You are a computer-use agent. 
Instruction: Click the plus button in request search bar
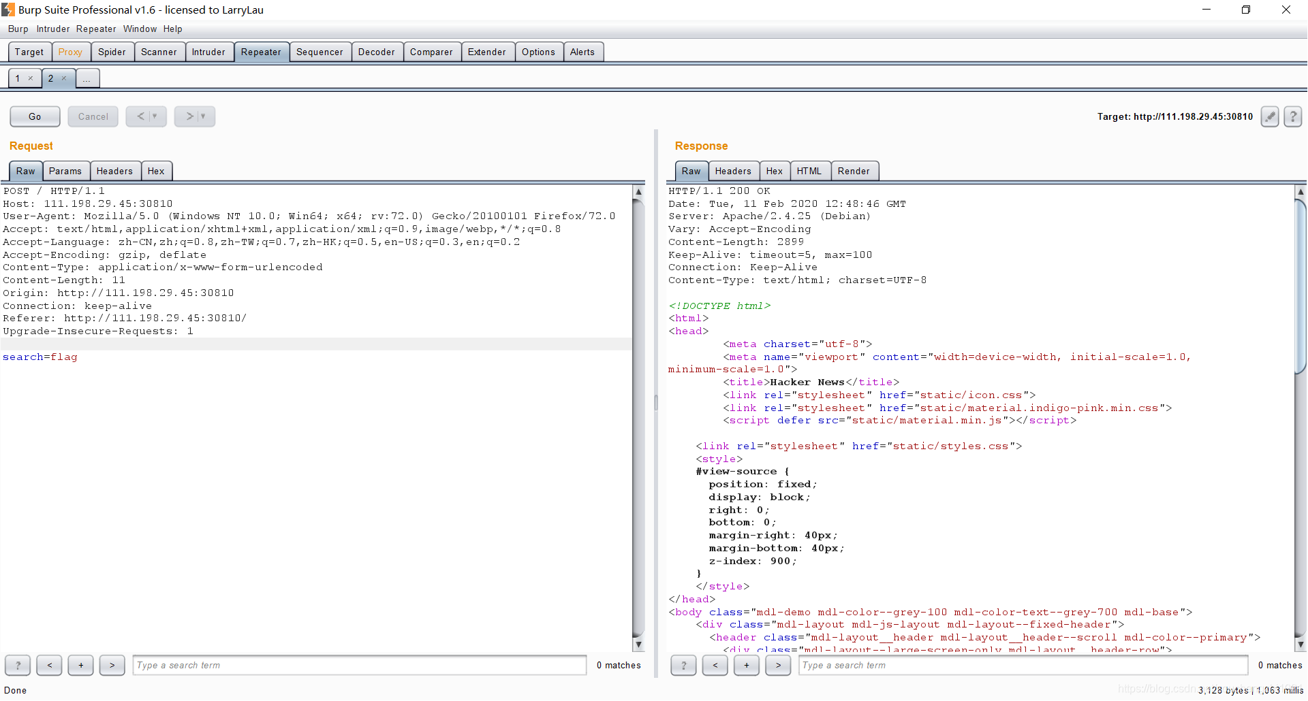pos(80,666)
